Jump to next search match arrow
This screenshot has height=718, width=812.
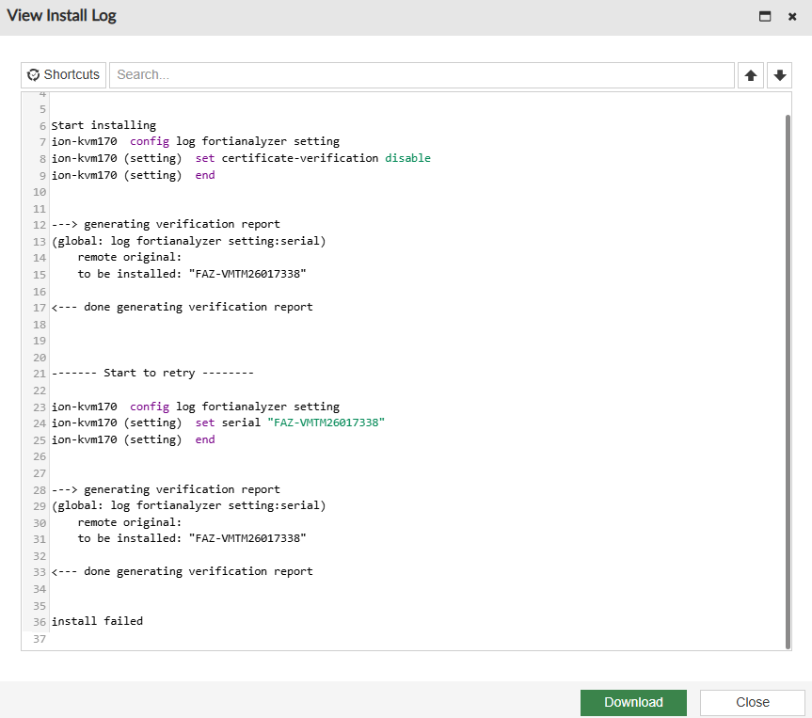(779, 75)
